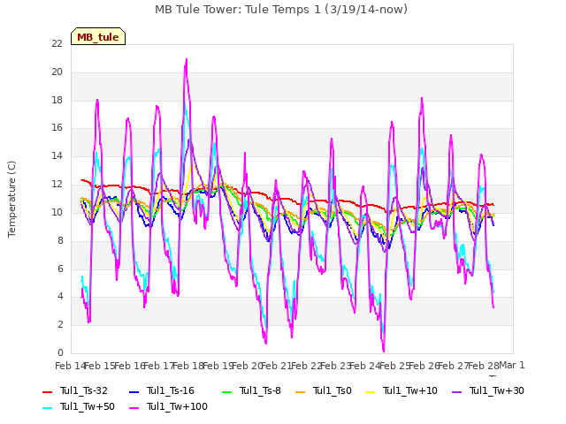
Task: Click the MB_tule label box
Action: pyautogui.click(x=98, y=36)
